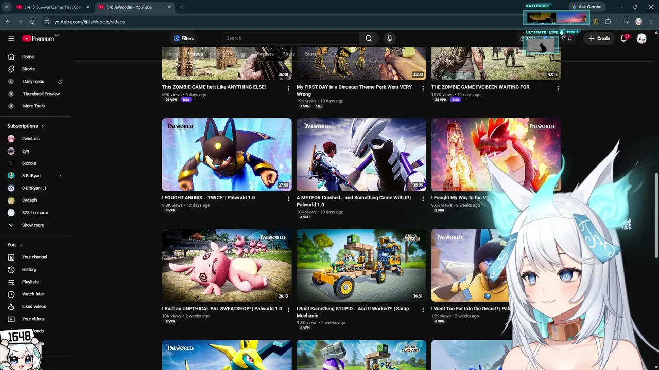Open video title 'This ZOMBIE GAME Isn't Like ANYTHING ELSE!'
The image size is (659, 370).
point(214,87)
